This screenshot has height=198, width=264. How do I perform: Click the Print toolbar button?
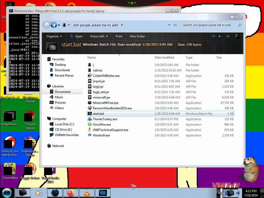point(119,36)
